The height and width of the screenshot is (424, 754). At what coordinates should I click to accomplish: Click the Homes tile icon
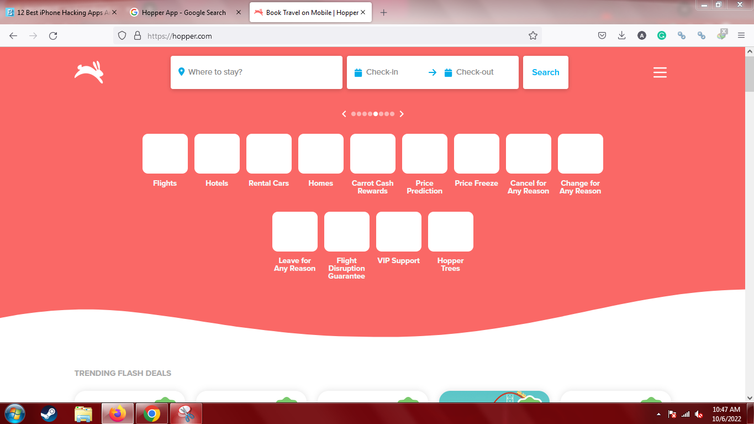321,154
